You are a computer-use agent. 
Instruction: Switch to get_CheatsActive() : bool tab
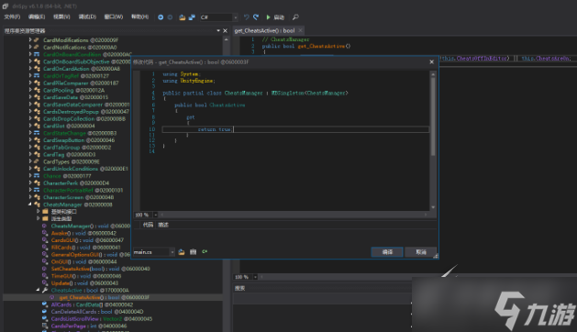264,30
